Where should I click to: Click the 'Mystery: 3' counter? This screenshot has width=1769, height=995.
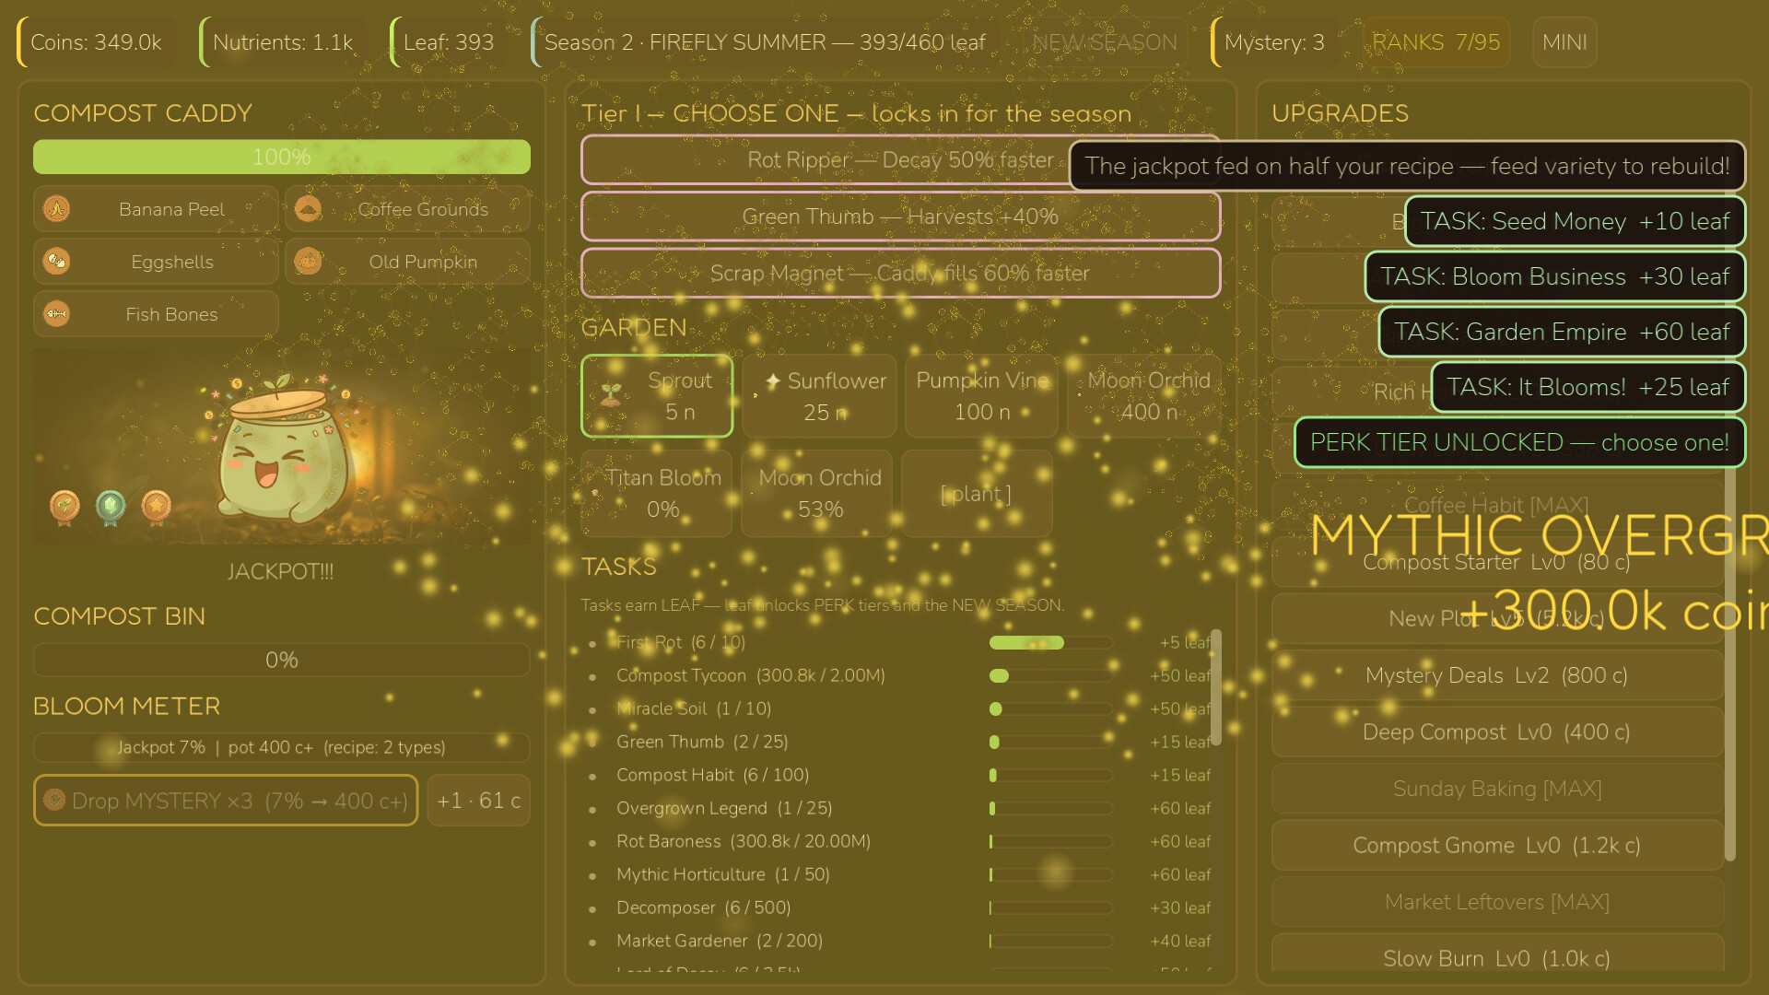coord(1274,42)
